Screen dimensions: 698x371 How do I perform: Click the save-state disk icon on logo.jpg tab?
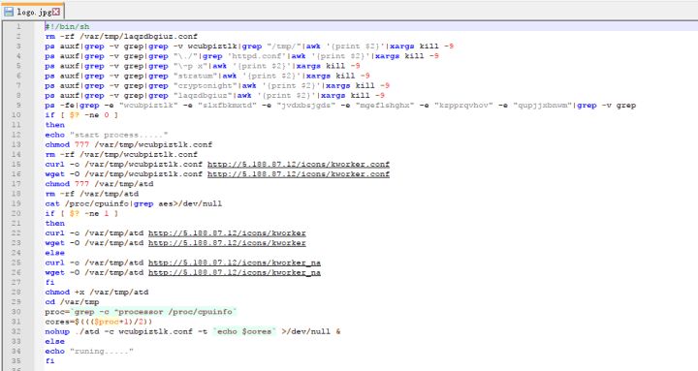(x=9, y=11)
